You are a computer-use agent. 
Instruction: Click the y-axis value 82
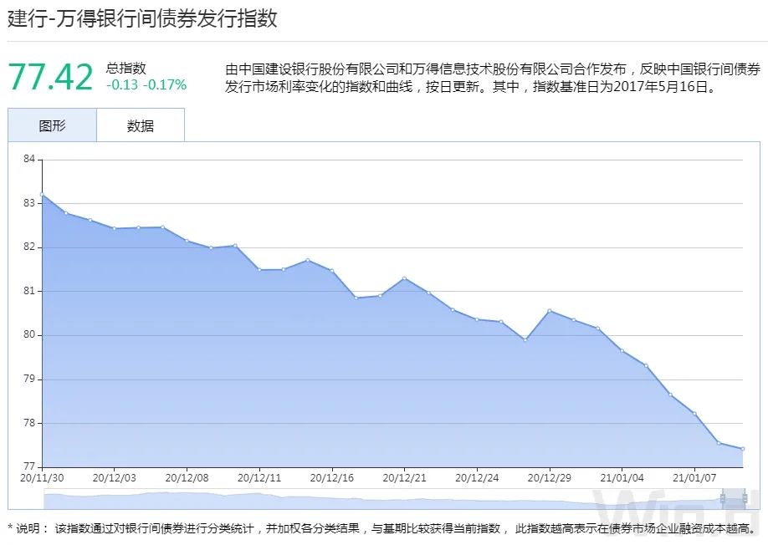29,247
